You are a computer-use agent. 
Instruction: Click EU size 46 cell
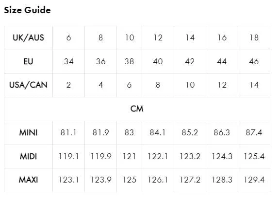click(x=254, y=61)
